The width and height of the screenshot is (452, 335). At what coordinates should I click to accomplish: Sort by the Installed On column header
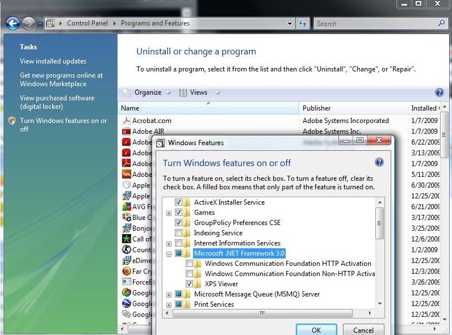coord(424,108)
